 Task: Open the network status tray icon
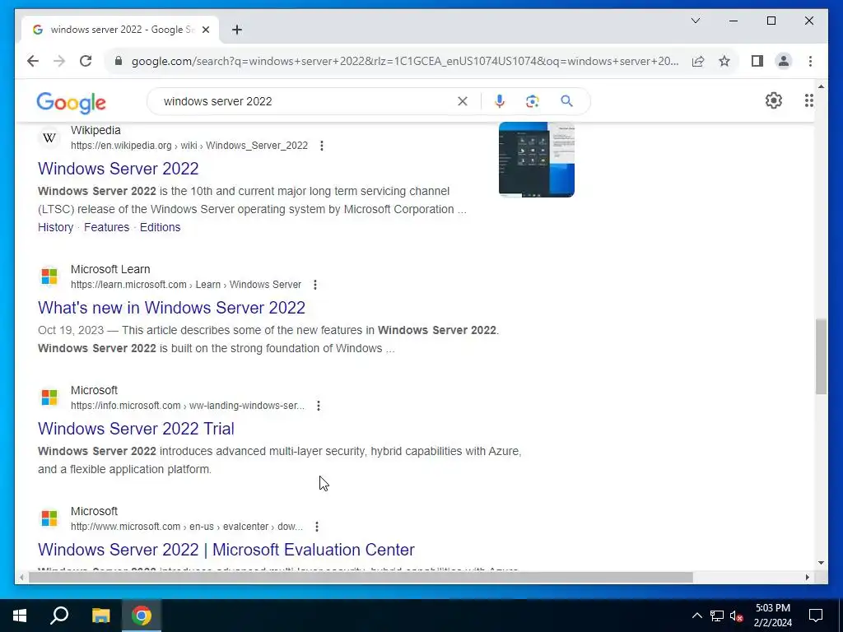tap(717, 616)
